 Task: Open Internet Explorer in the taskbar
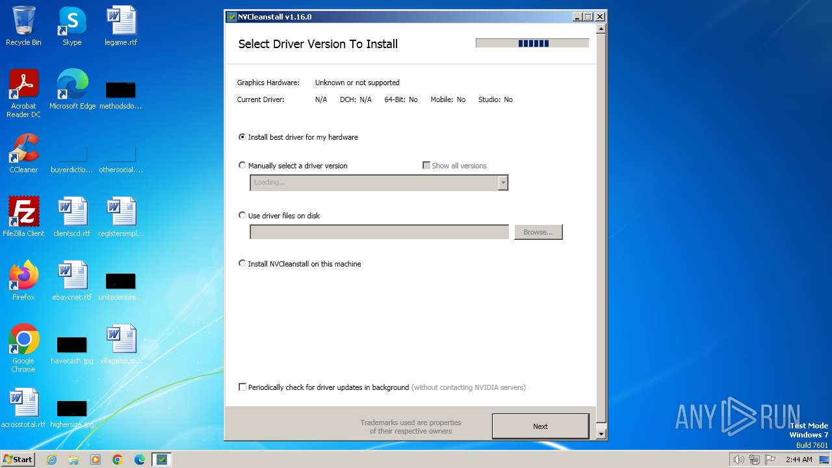[x=51, y=460]
